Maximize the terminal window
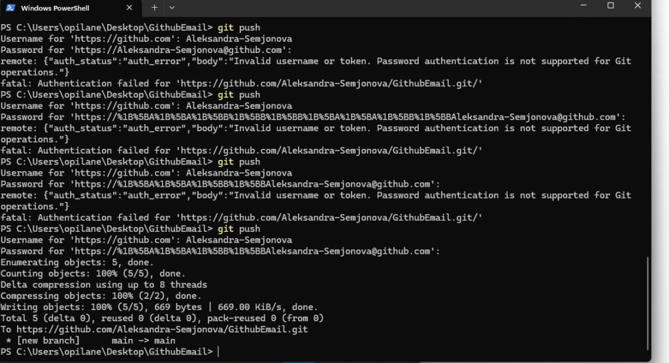Viewport: 669px width, 363px height. pyautogui.click(x=610, y=6)
